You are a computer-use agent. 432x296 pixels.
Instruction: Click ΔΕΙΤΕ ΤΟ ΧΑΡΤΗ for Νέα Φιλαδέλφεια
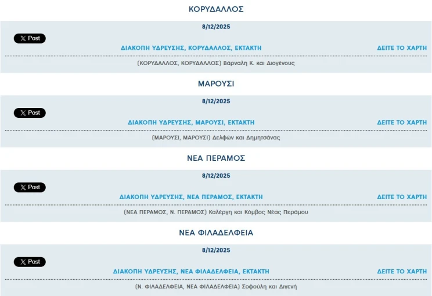402,271
